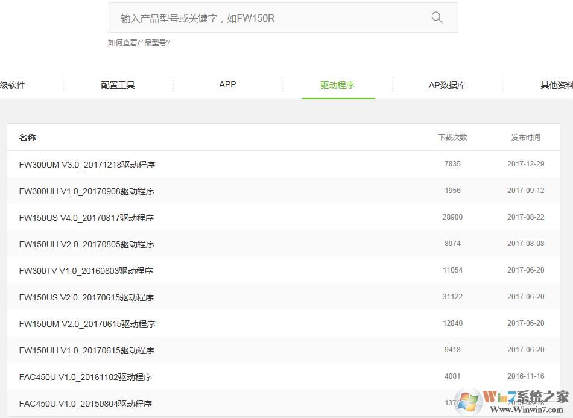The height and width of the screenshot is (418, 573).
Task: Select FW150US V4.0_20170817 driver entry
Action: pyautogui.click(x=86, y=218)
